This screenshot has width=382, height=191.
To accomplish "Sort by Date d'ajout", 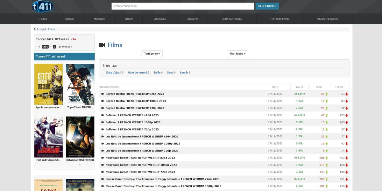I will pyautogui.click(x=115, y=73).
